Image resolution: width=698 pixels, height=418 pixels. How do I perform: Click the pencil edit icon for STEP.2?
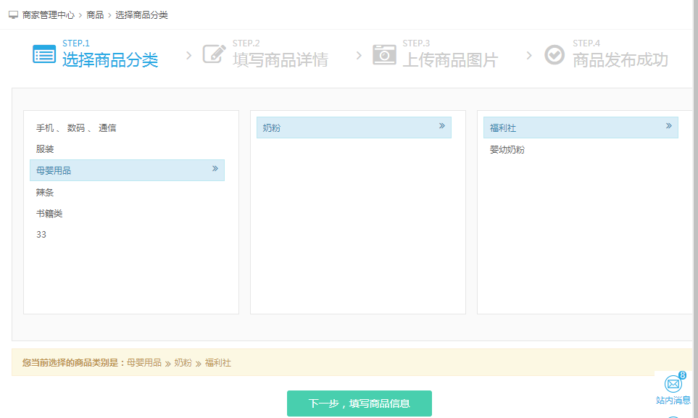pyautogui.click(x=214, y=54)
